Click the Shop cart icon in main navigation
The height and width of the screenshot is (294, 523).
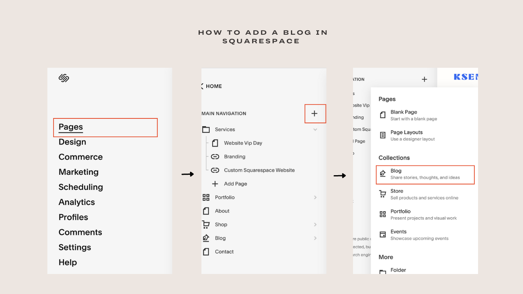tap(206, 224)
